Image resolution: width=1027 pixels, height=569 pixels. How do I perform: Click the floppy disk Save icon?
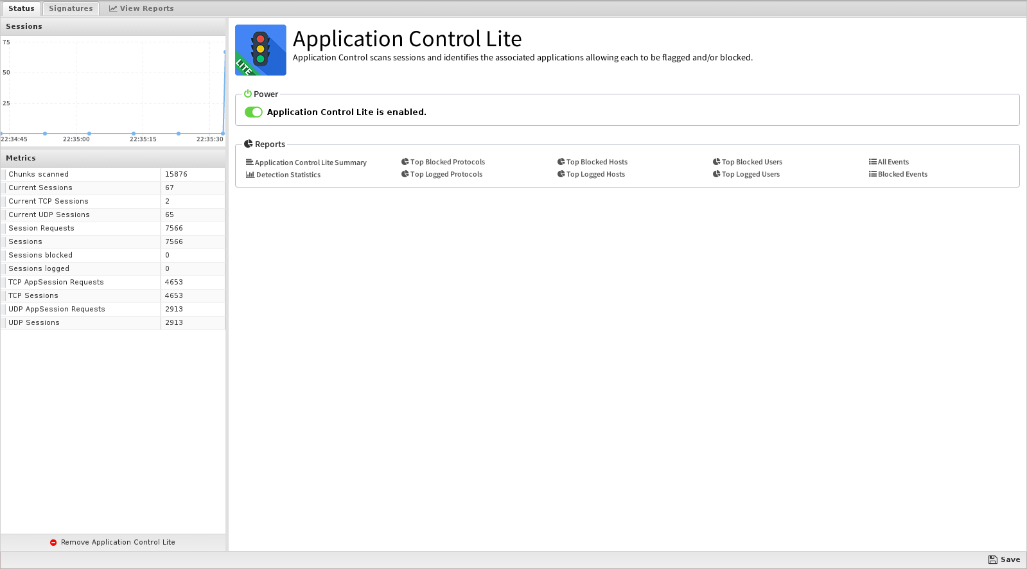tap(993, 560)
